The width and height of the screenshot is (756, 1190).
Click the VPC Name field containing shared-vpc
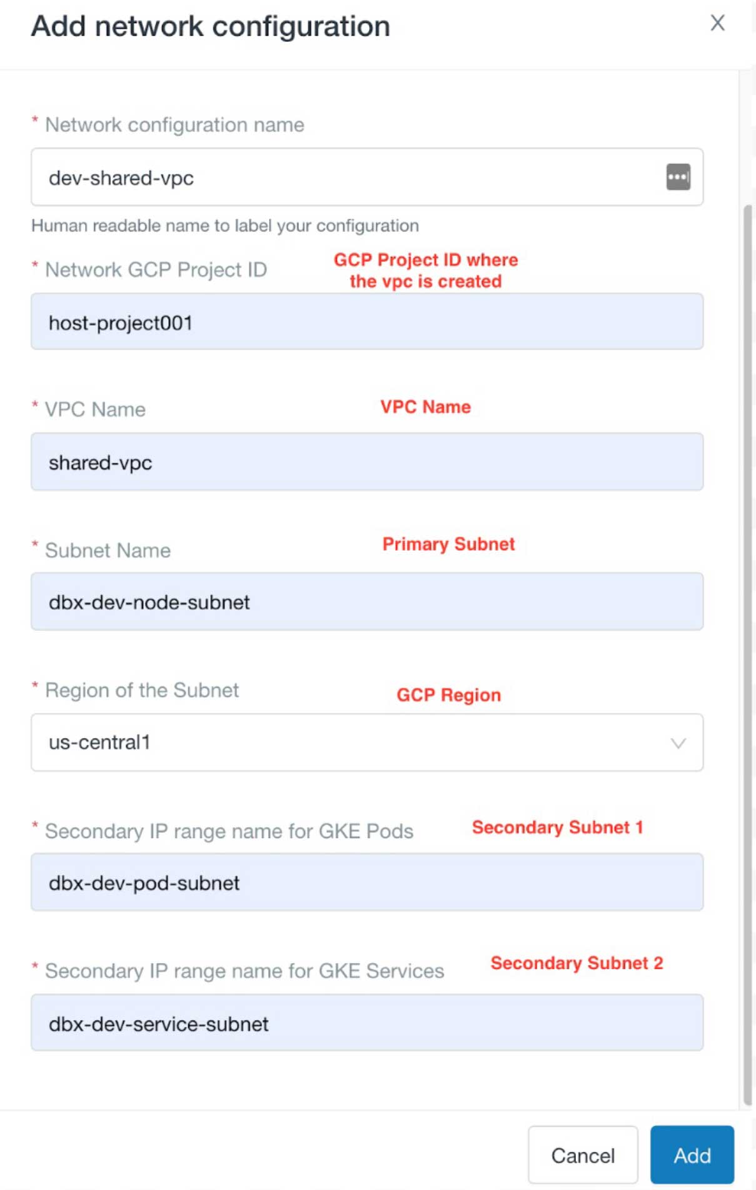click(366, 462)
